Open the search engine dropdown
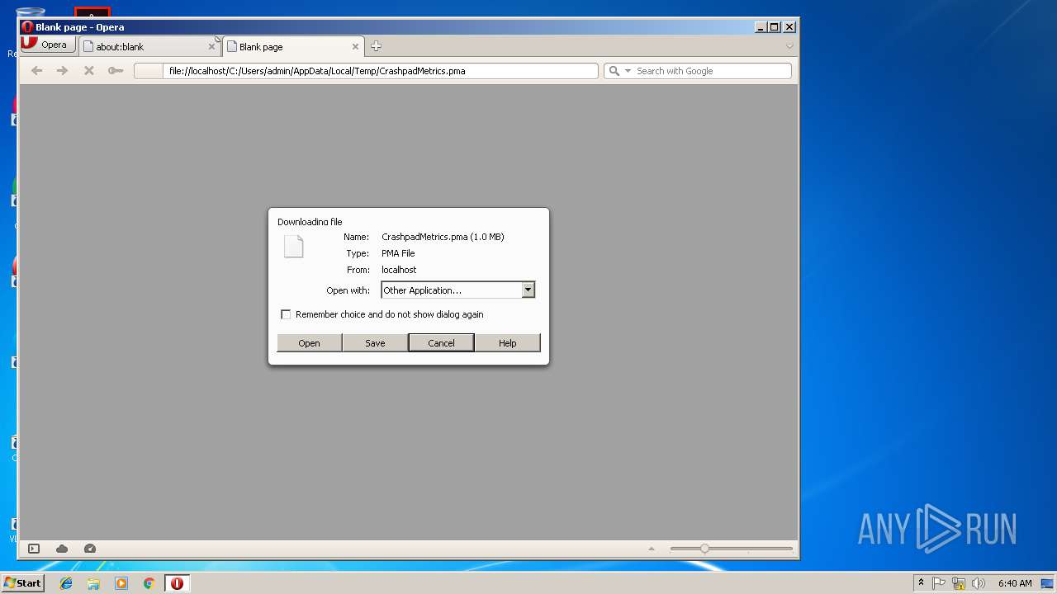The image size is (1057, 594). point(628,71)
